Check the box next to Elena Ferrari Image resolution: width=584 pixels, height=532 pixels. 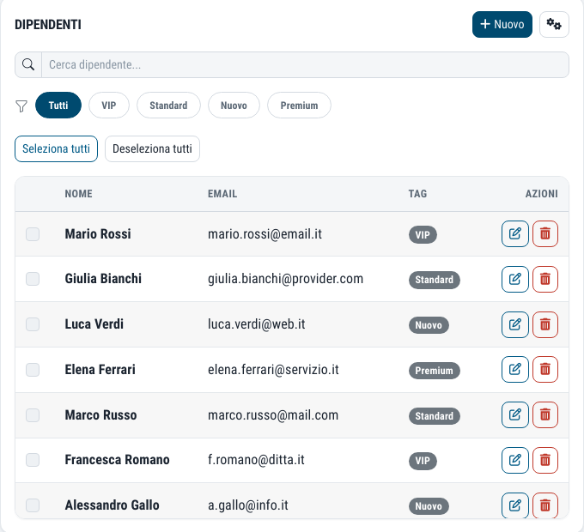pos(33,370)
